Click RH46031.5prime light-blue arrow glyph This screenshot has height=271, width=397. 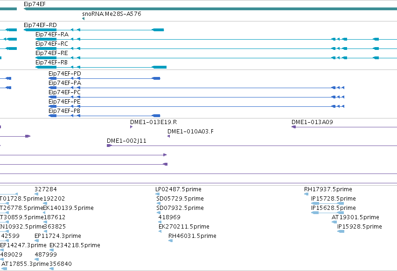pos(170,241)
